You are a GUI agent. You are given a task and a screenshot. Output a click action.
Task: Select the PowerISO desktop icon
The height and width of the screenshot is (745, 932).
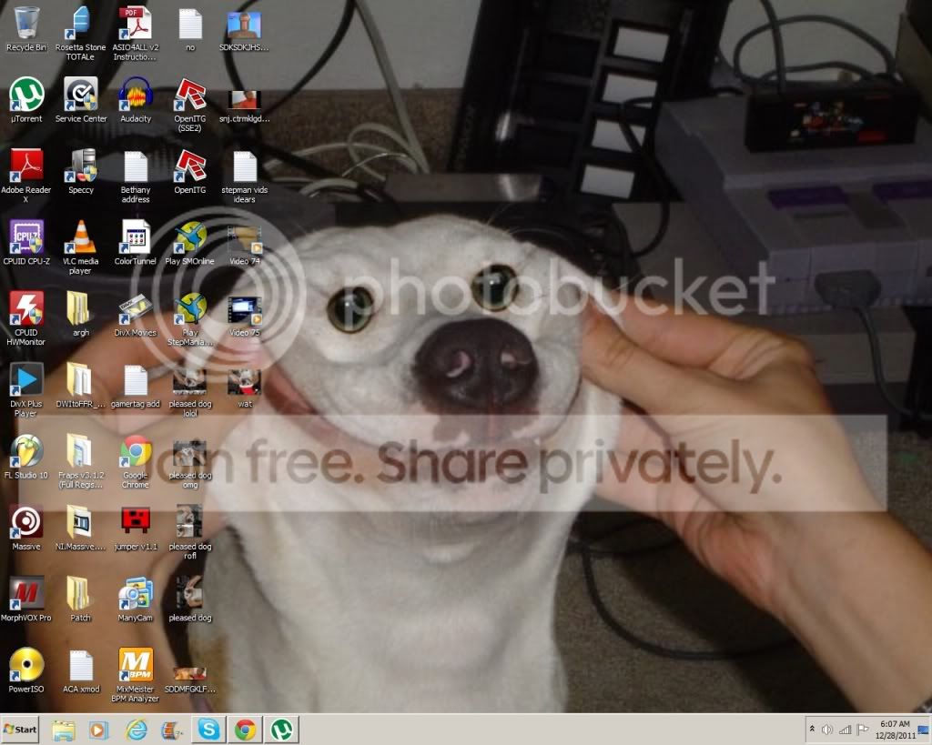26,665
